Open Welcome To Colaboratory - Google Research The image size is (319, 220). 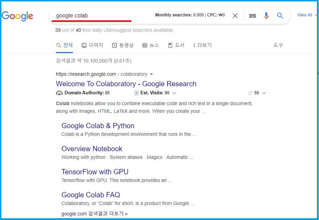click(x=126, y=84)
